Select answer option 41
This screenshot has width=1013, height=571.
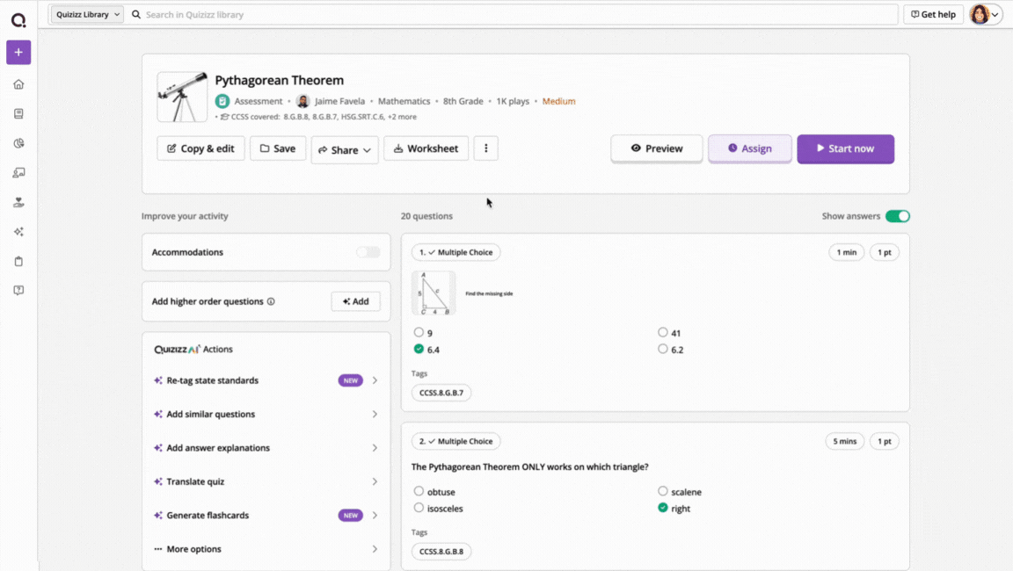pos(663,332)
